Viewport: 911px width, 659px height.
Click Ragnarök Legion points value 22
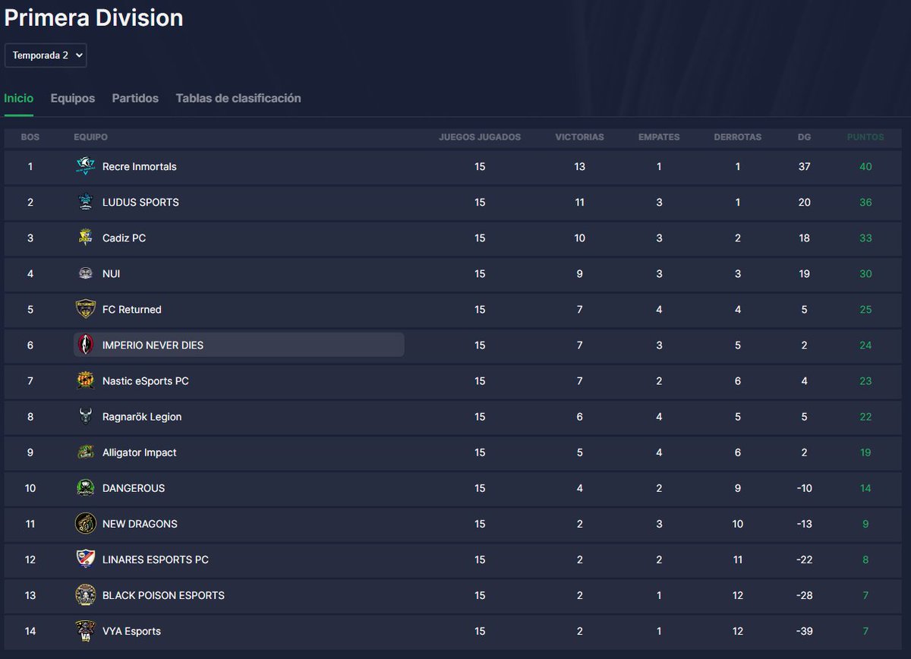pos(865,416)
